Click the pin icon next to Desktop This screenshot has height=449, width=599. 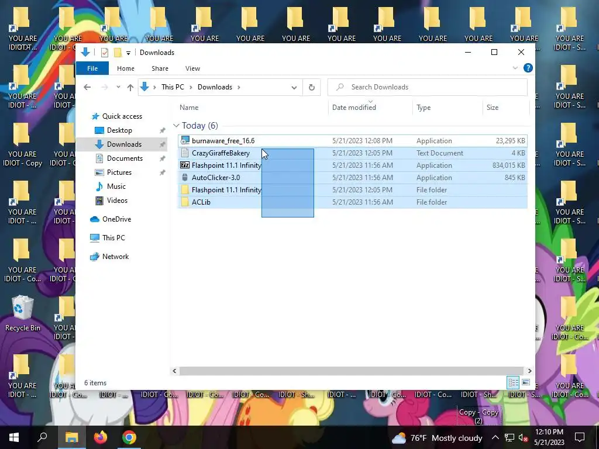click(x=163, y=130)
